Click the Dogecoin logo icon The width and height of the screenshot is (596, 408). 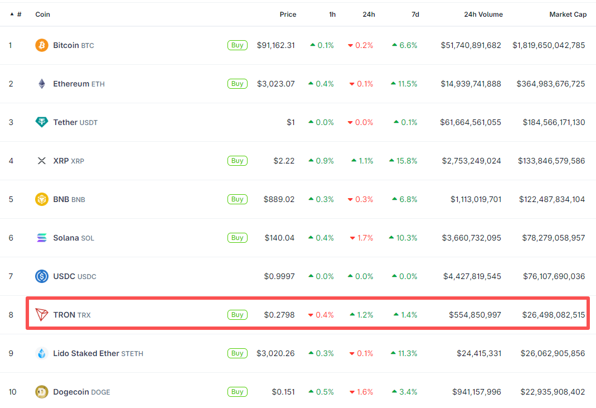tap(42, 391)
